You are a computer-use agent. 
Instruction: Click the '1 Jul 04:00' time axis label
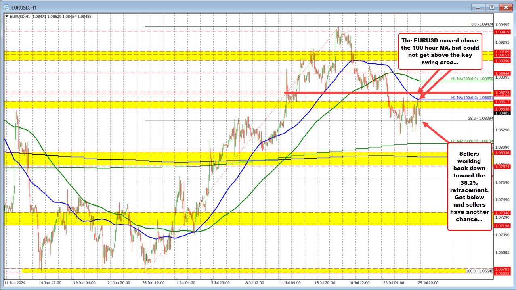[x=187, y=283]
